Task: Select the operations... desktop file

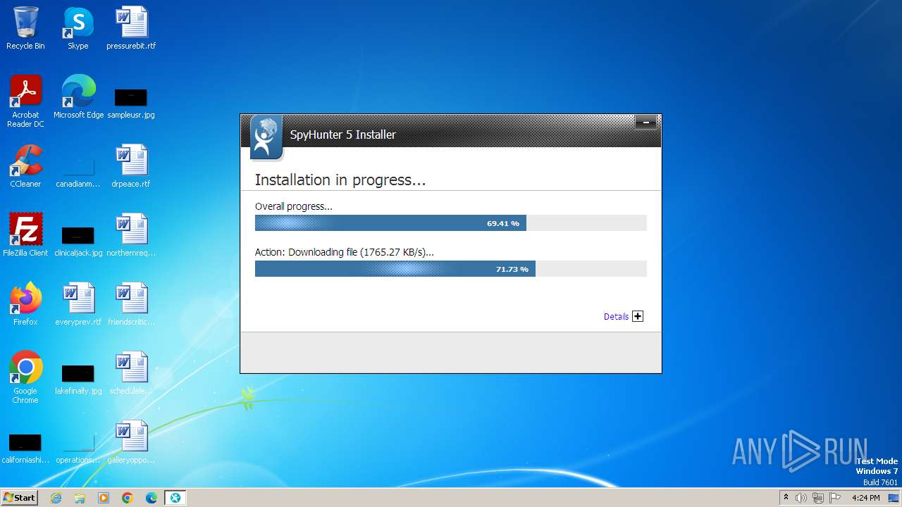Action: (78, 448)
